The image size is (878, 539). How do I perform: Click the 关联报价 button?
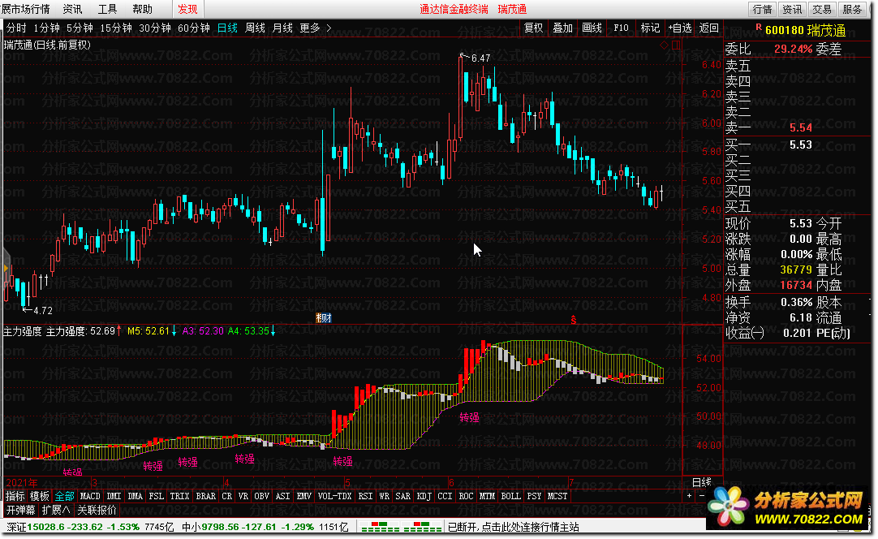(x=97, y=510)
